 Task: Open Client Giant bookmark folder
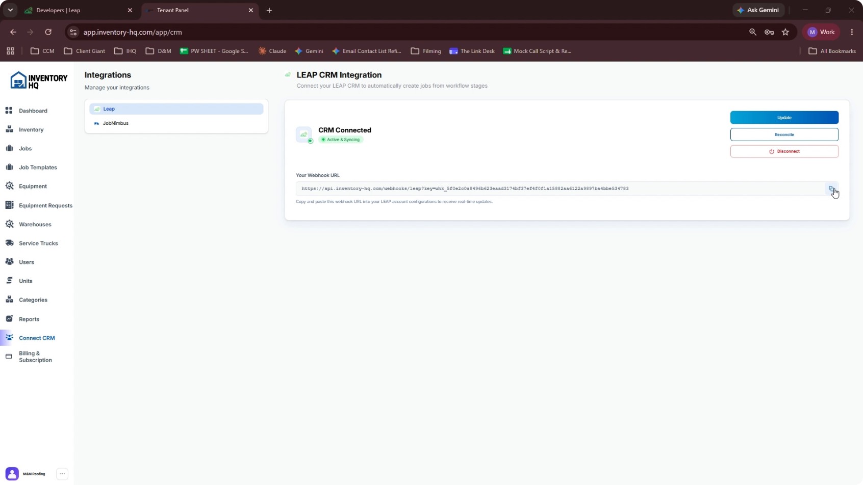tap(85, 51)
